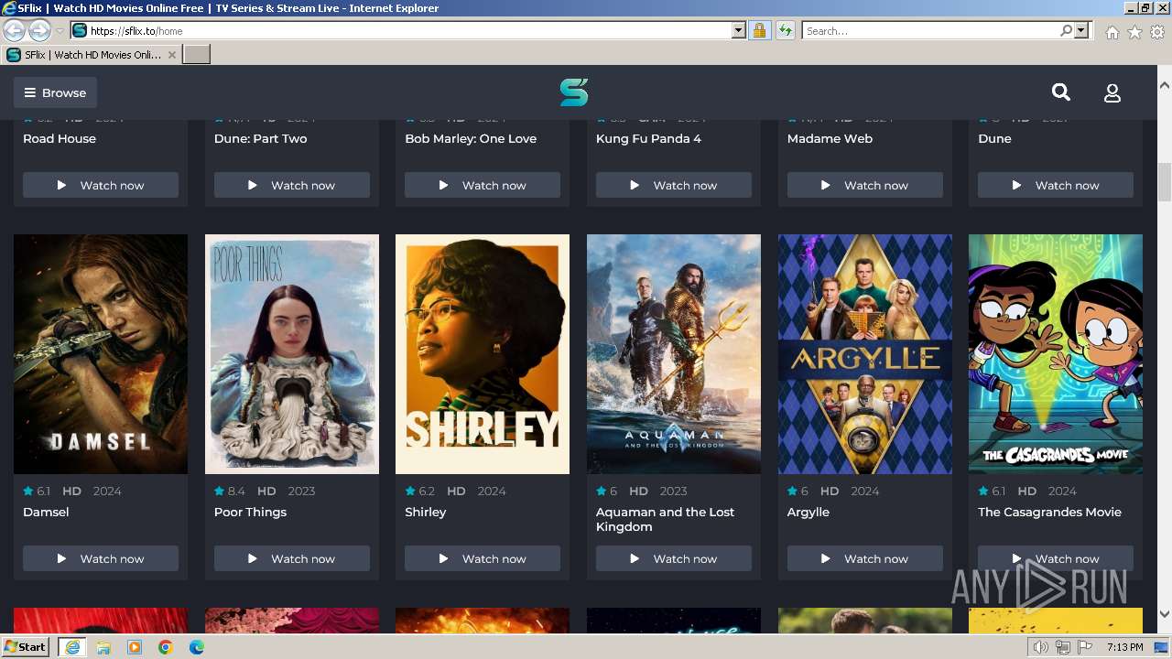Open The Casagrandes Movie title link
Image resolution: width=1172 pixels, height=659 pixels.
[1049, 513]
